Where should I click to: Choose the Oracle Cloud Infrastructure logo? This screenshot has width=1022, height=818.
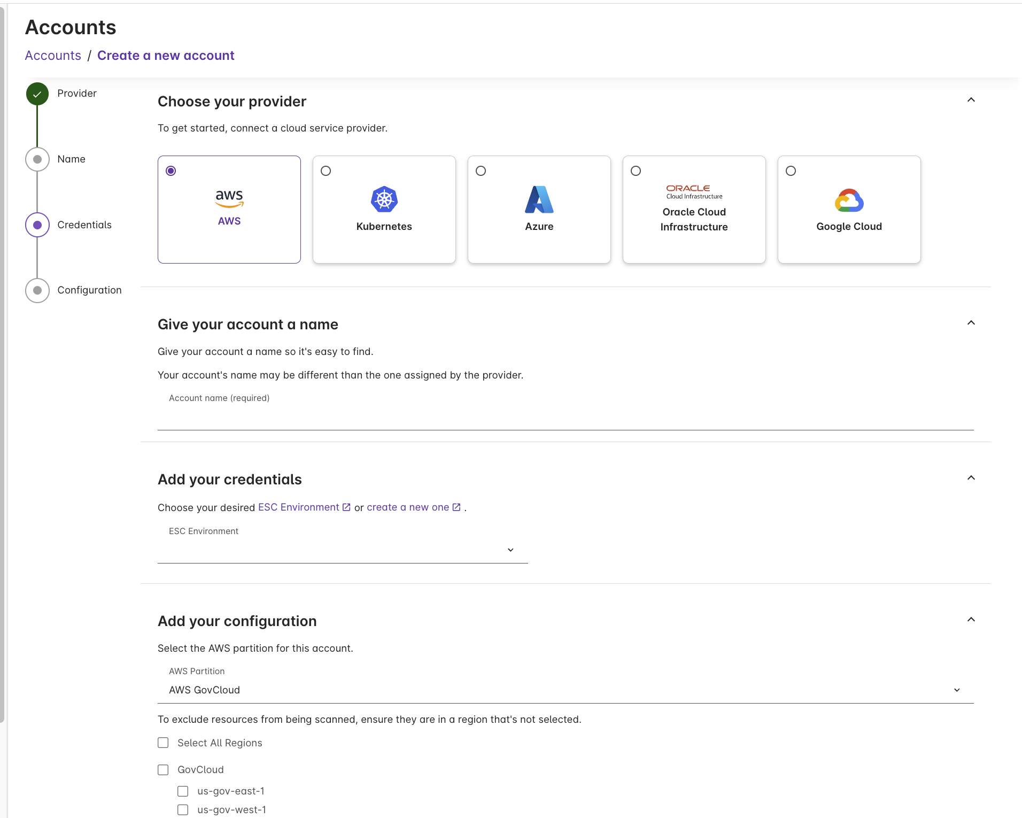[x=693, y=190]
